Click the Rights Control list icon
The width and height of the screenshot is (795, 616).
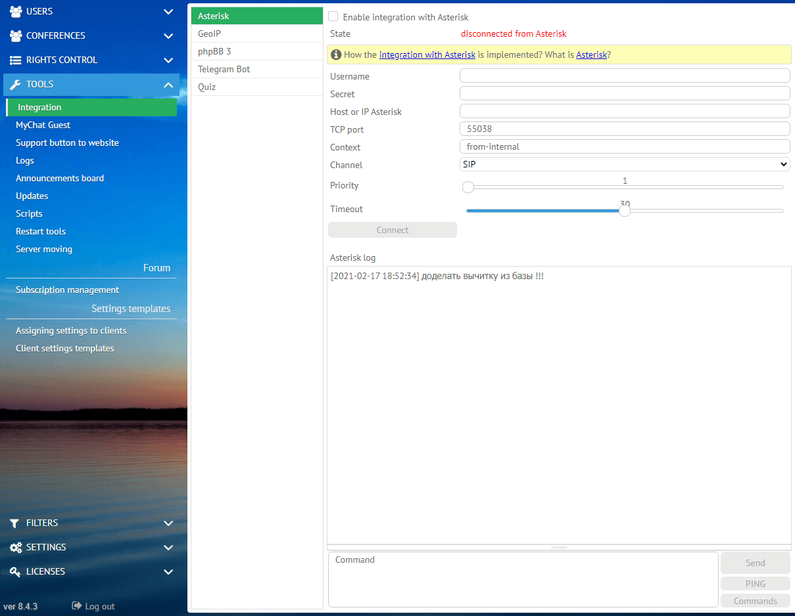click(16, 60)
